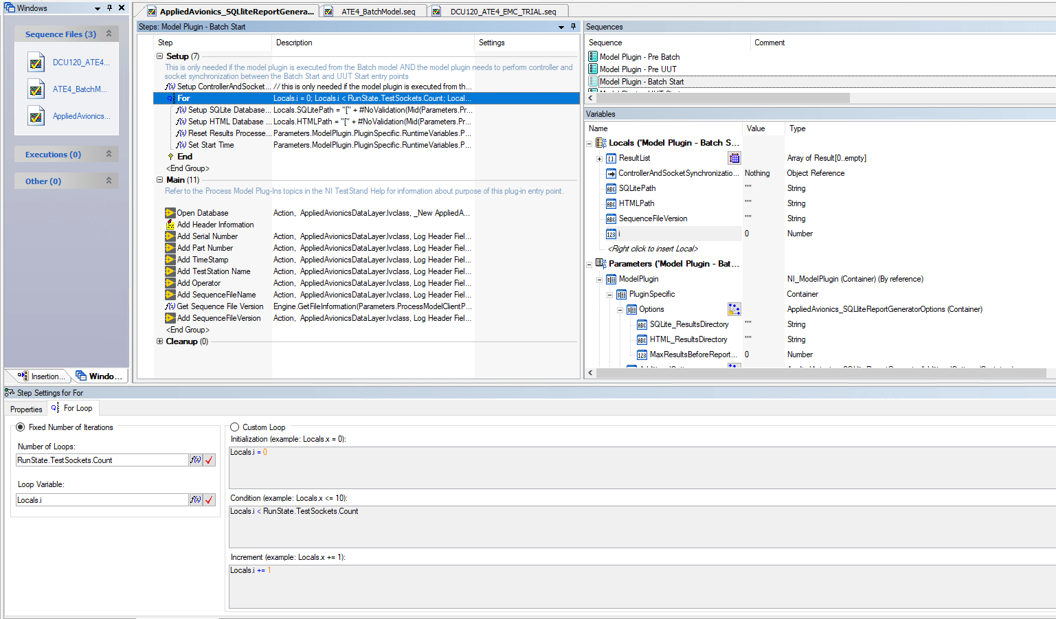The width and height of the screenshot is (1056, 619).
Task: Click the Options container edit icon
Action: (734, 309)
